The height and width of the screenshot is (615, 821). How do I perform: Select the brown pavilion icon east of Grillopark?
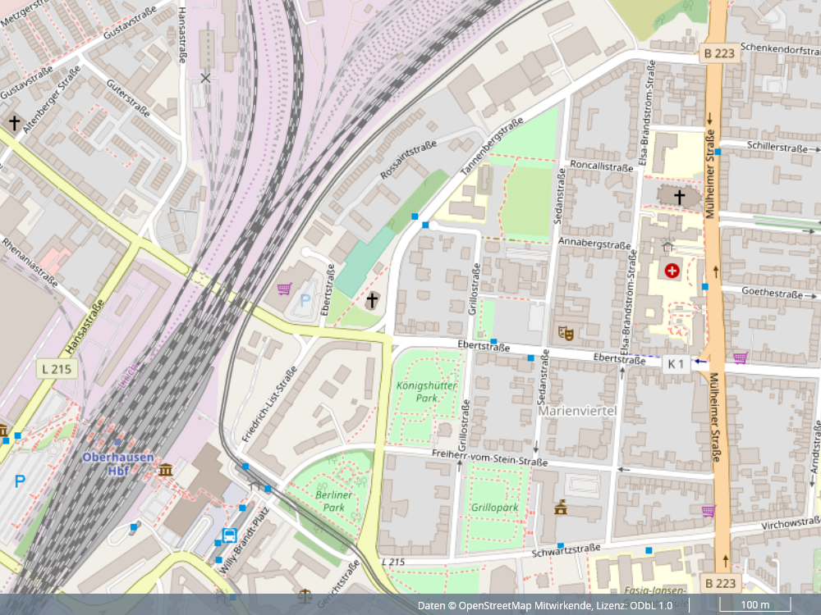tap(562, 507)
